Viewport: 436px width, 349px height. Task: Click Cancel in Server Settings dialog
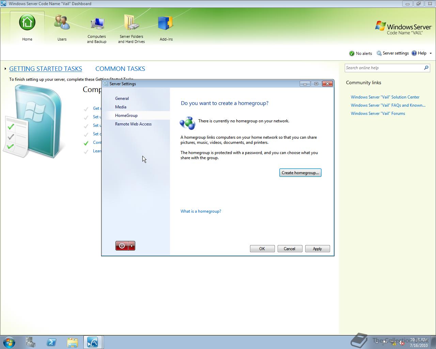[290, 249]
